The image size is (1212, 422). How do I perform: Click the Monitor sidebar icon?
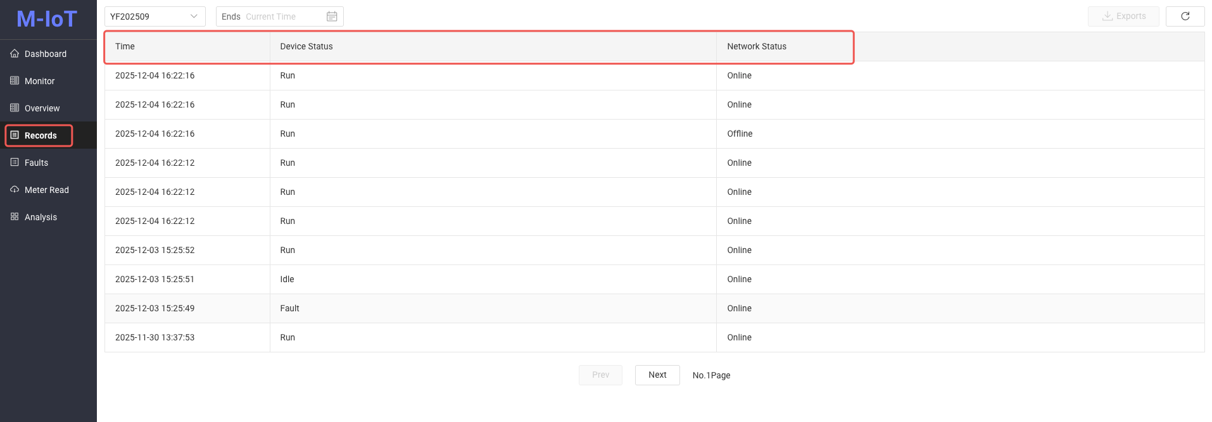point(15,81)
